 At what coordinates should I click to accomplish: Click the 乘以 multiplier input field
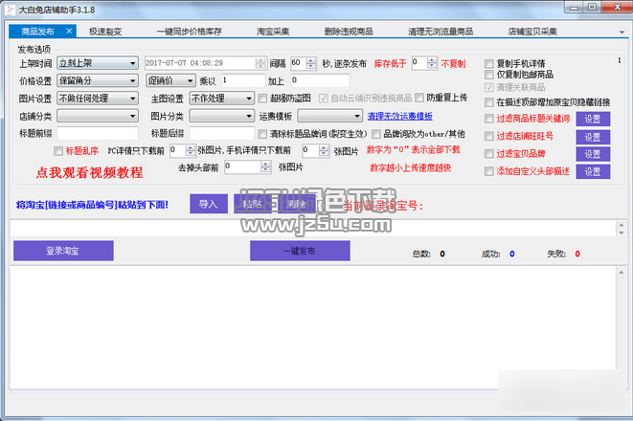click(243, 80)
